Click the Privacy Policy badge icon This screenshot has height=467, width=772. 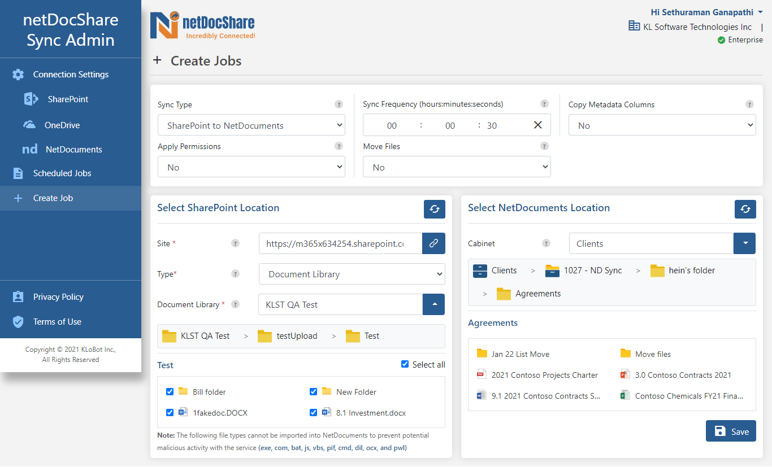(18, 297)
